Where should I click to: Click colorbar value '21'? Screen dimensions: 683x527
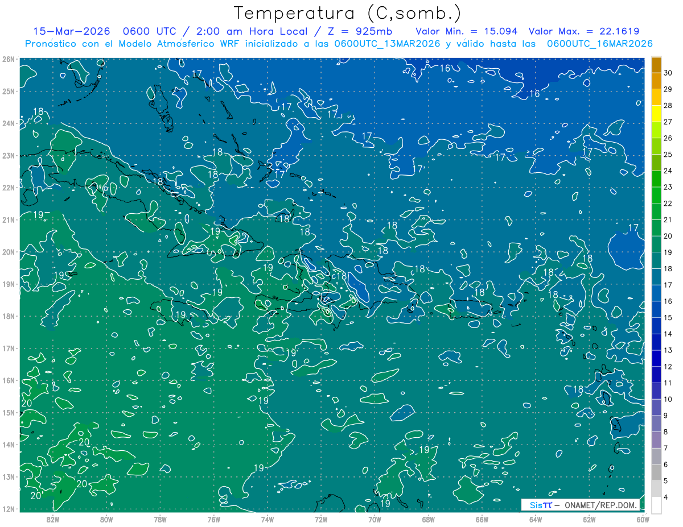668,220
